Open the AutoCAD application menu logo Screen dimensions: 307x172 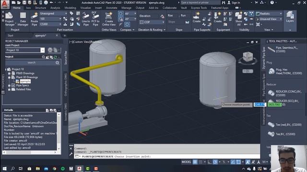[5, 4]
